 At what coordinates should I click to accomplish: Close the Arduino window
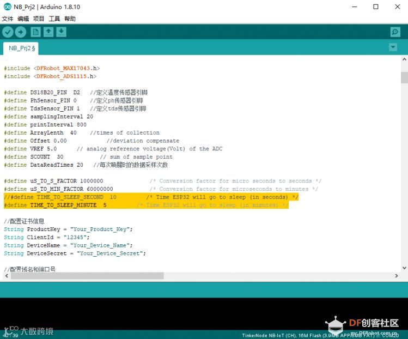pyautogui.click(x=397, y=7)
